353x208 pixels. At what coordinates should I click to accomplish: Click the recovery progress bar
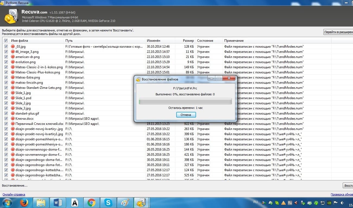tap(185, 101)
